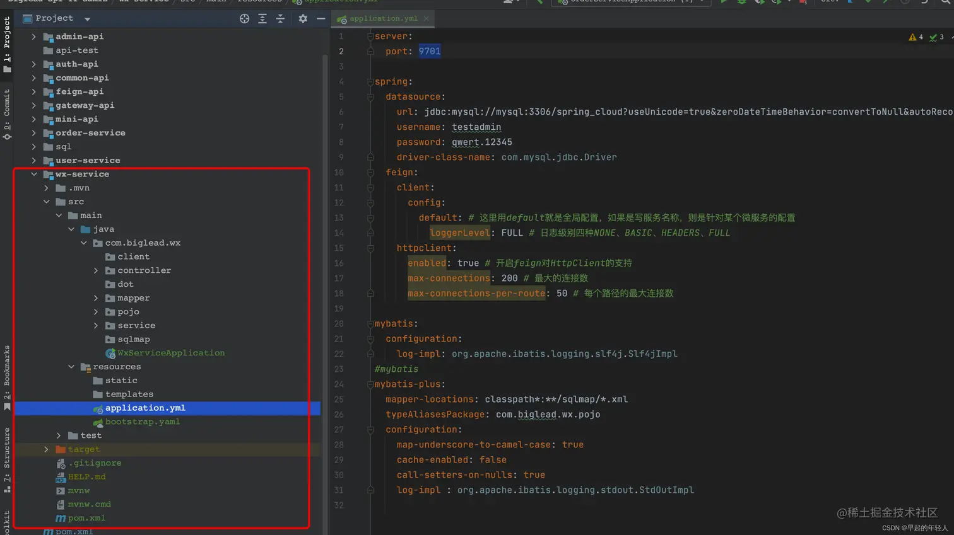Expand the target folder
The image size is (954, 535).
pos(46,449)
